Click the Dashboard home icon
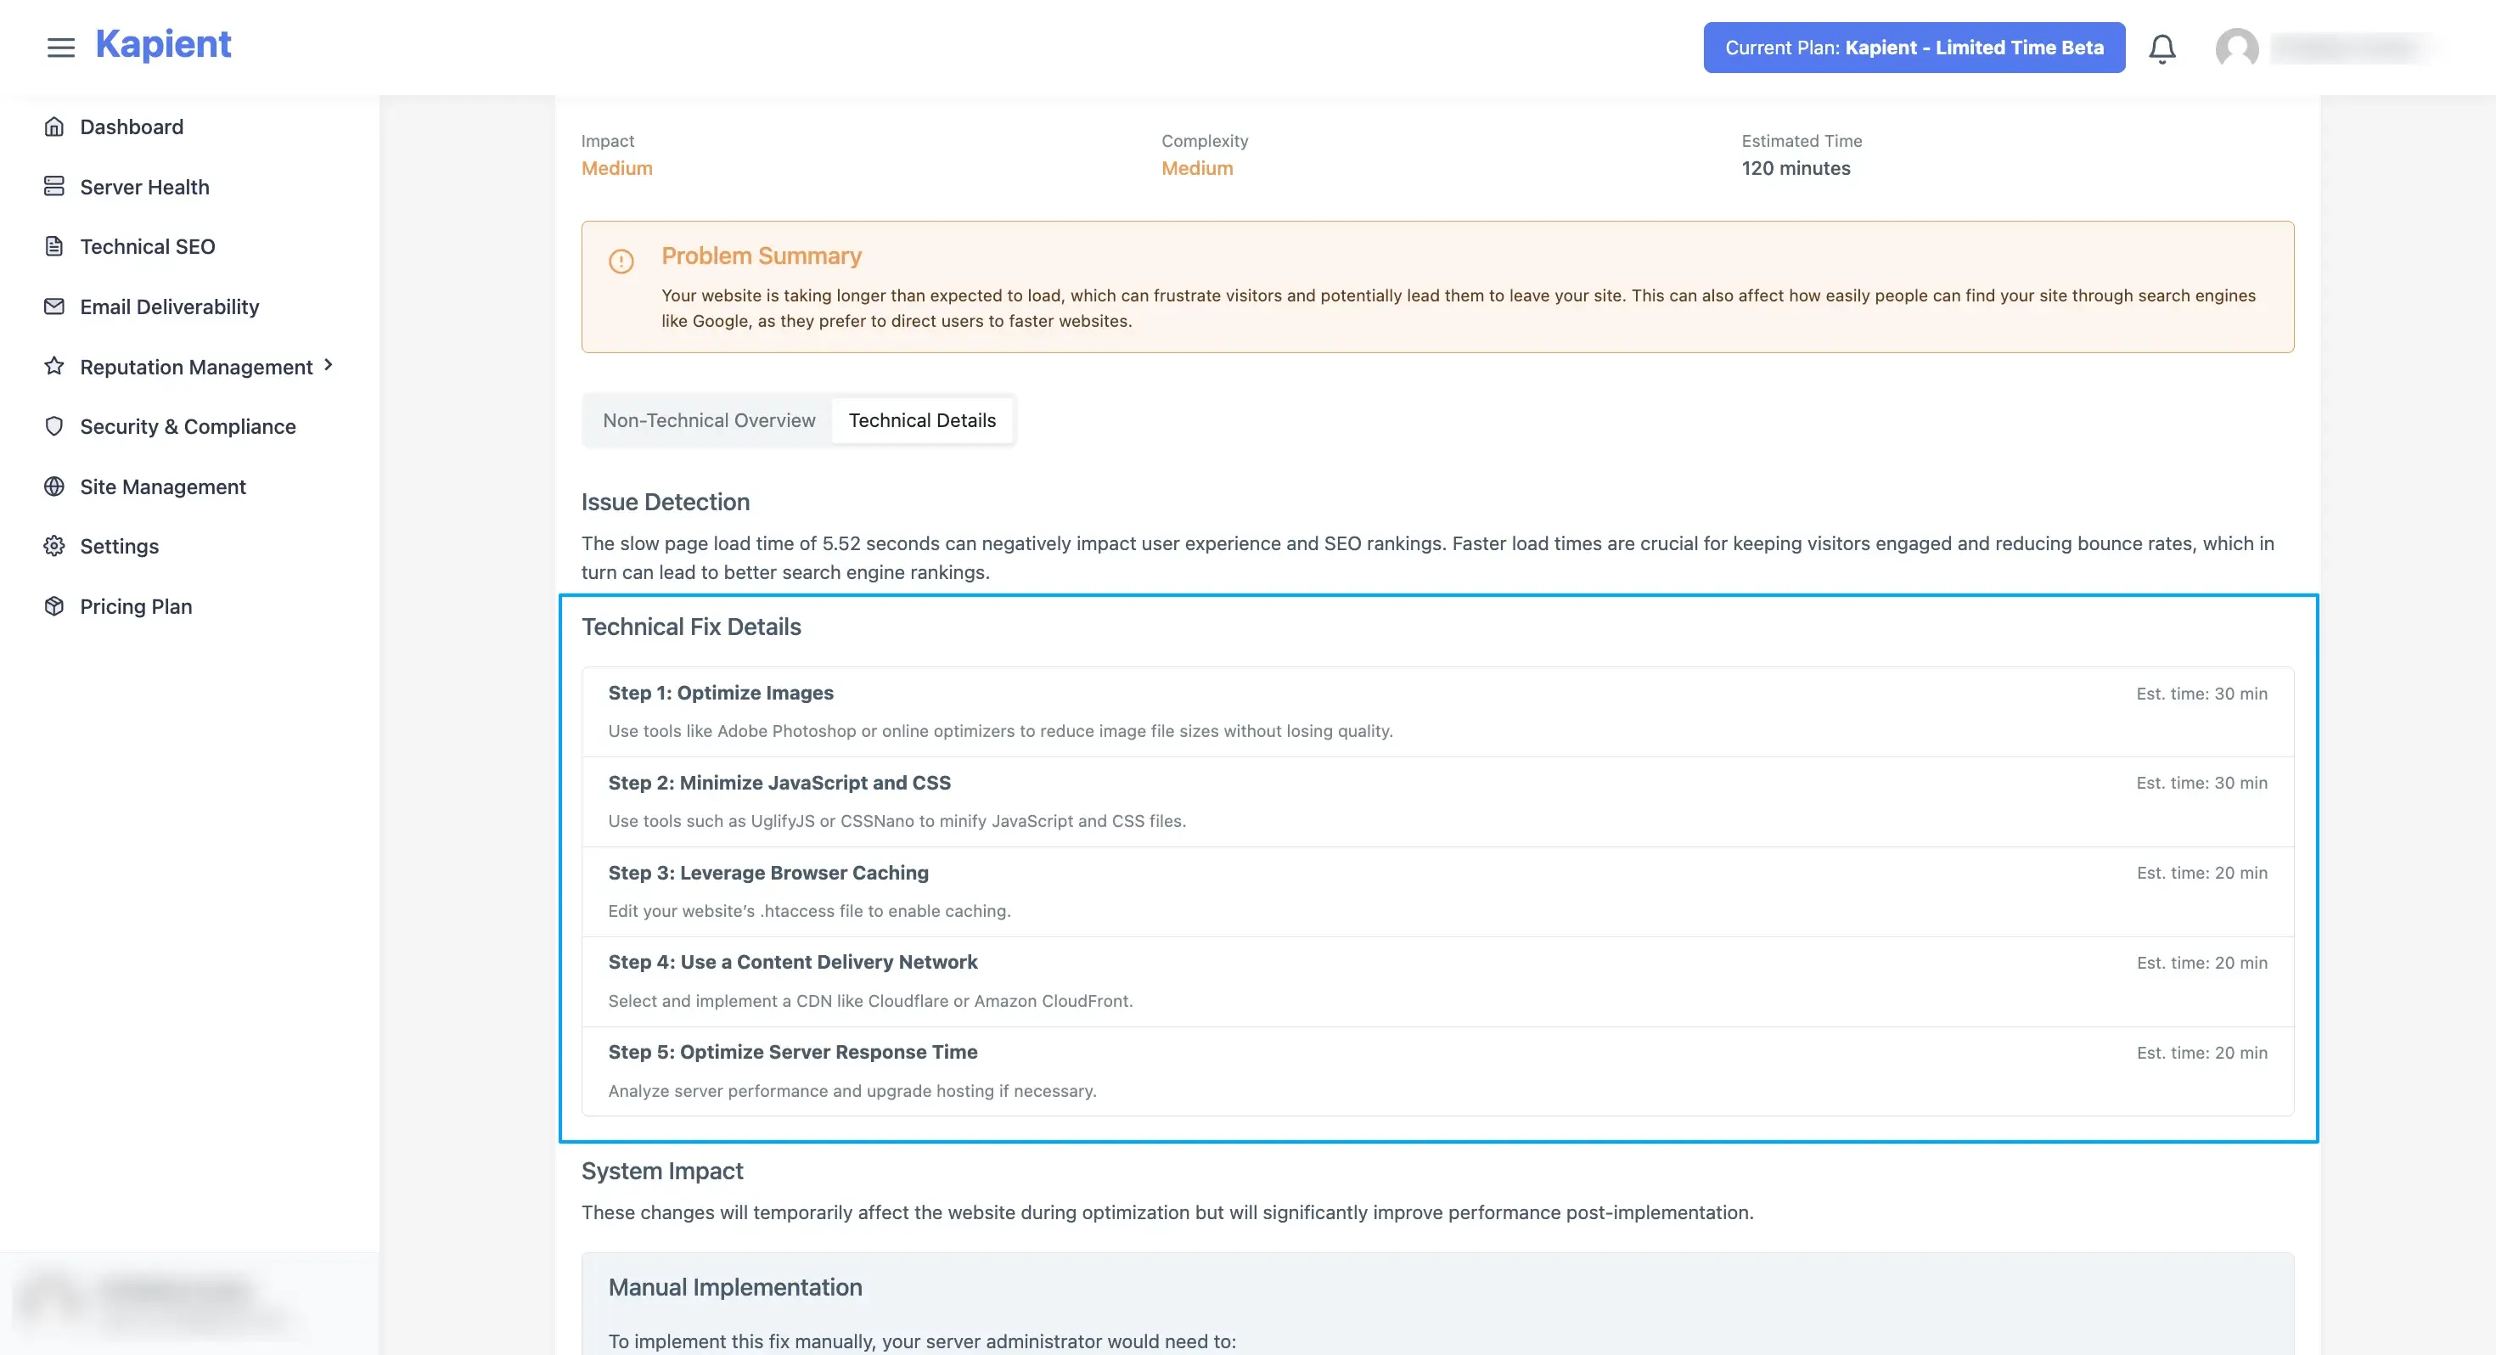The image size is (2496, 1355). (x=54, y=126)
